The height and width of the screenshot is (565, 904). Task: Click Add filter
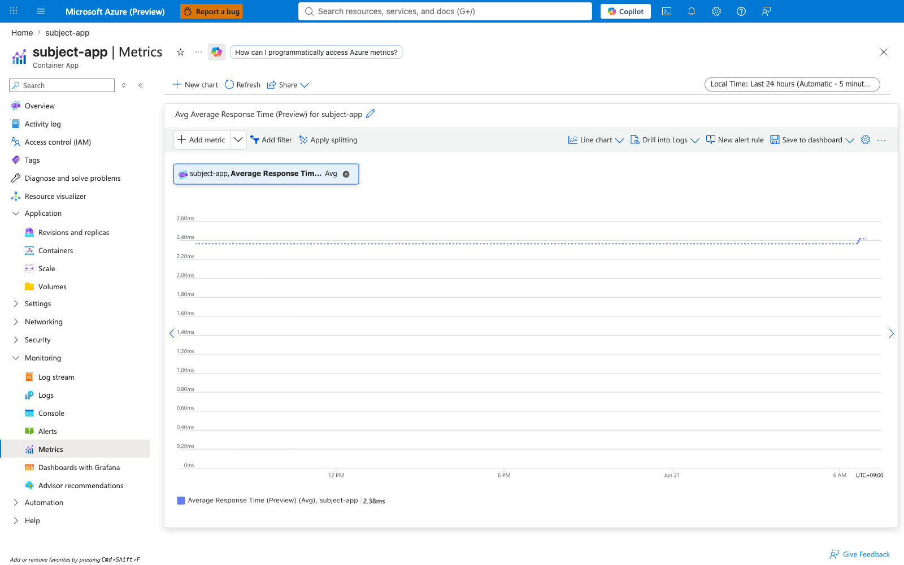pyautogui.click(x=271, y=140)
